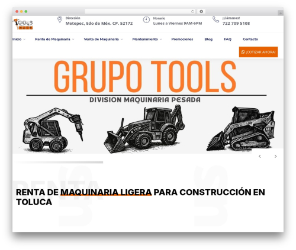Expand Venta de Maquinaria dropdown chevron

[121, 40]
